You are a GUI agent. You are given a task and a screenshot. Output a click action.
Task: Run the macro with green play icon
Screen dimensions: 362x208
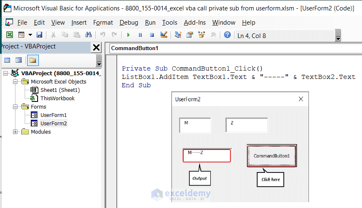click(128, 35)
